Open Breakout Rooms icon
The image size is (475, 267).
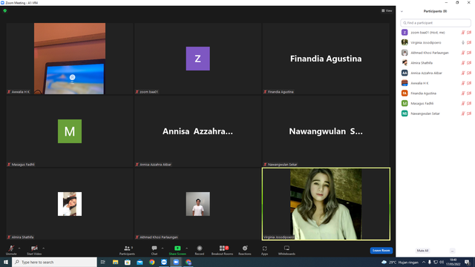(223, 248)
